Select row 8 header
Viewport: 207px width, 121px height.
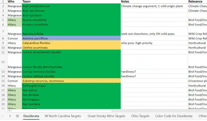pos(3,38)
